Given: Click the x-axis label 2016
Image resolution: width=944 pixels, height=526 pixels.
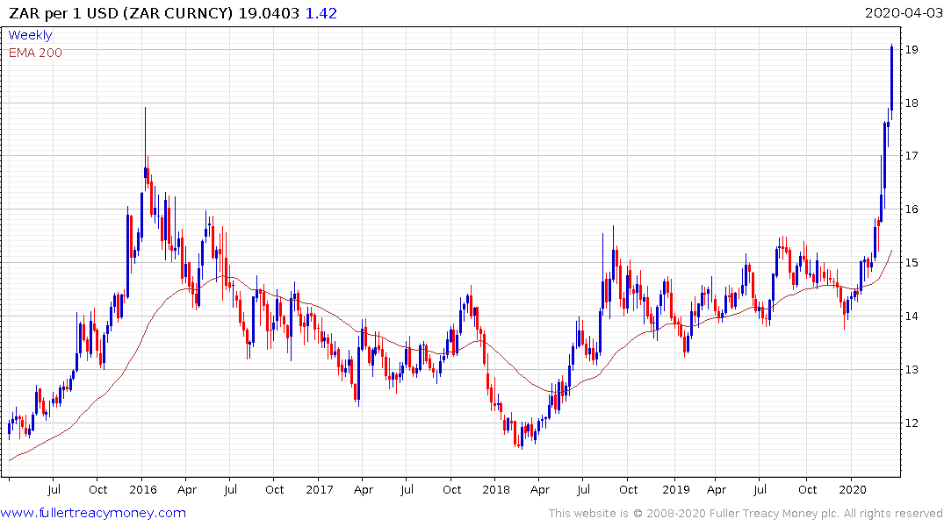Looking at the screenshot, I should pos(142,489).
